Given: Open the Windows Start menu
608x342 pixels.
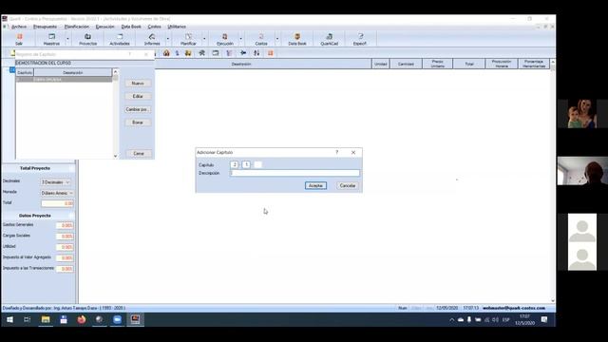Looking at the screenshot, I should click(x=10, y=319).
